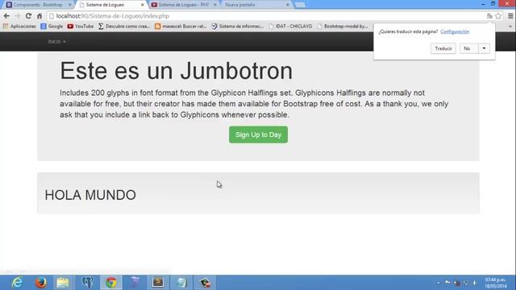Open the Chrome hamburger menu
516x290 pixels.
tap(510, 16)
